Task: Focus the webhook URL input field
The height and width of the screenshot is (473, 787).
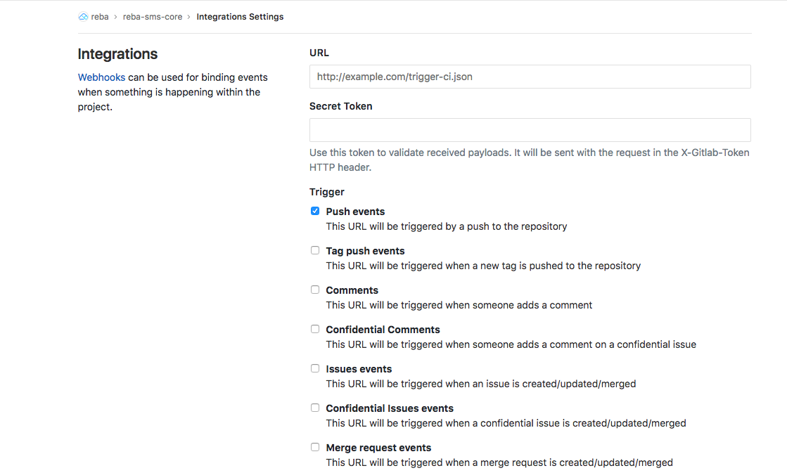Action: tap(530, 77)
